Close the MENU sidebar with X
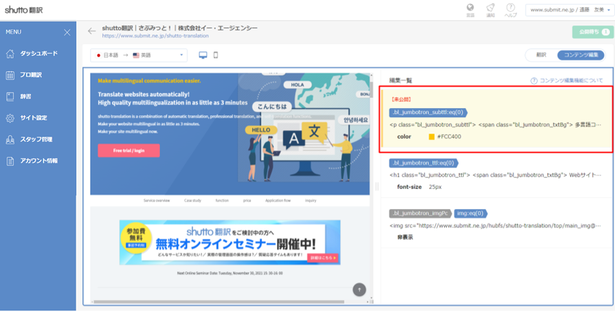 click(x=67, y=32)
